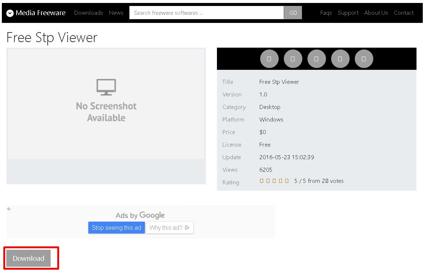This screenshot has height=273, width=425.
Task: Click Stop seeing this ad
Action: coord(116,228)
